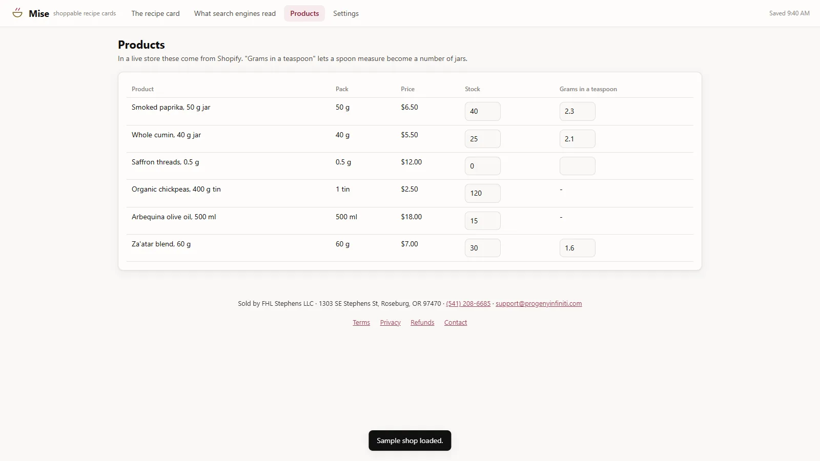Click the Grams in a teaspoon header
The height and width of the screenshot is (461, 820).
[588, 89]
